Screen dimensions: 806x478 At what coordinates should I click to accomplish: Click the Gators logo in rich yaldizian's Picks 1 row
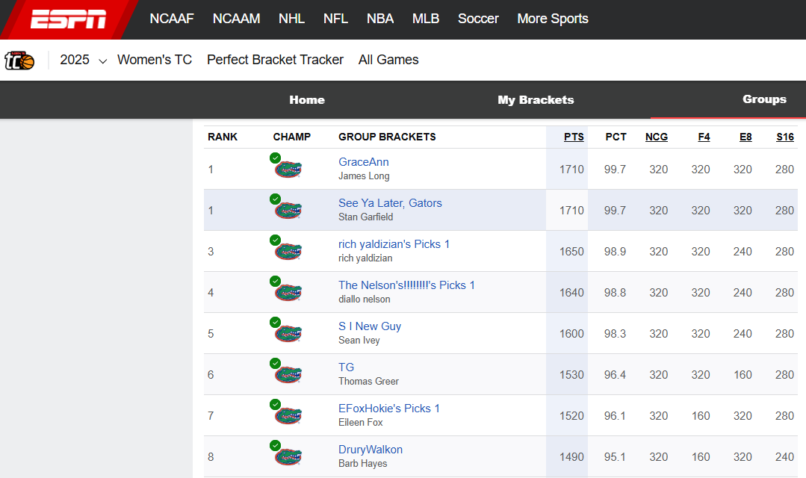(288, 252)
